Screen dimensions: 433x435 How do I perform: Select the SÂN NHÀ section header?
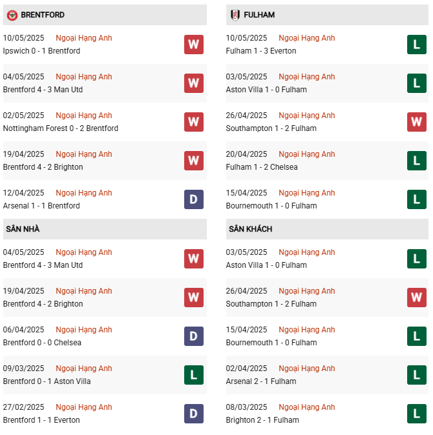(x=105, y=229)
